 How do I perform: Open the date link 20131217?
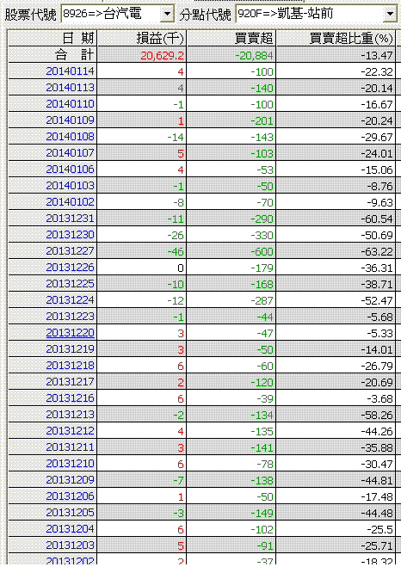(x=71, y=382)
